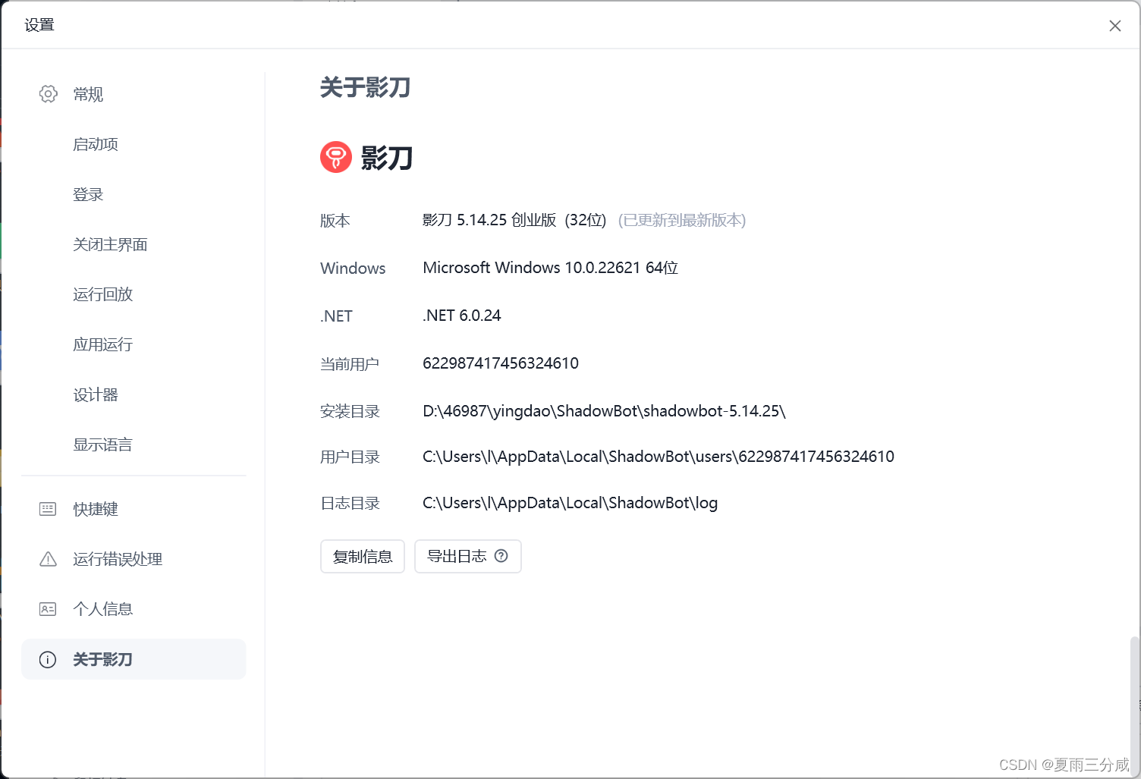The height and width of the screenshot is (779, 1141).
Task: Click the 复制信息 button
Action: pyautogui.click(x=363, y=557)
